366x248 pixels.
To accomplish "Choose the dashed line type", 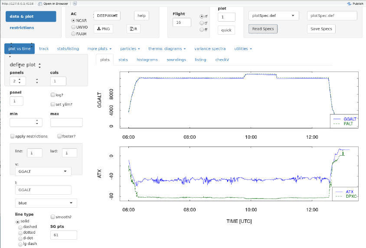I will [20, 227].
